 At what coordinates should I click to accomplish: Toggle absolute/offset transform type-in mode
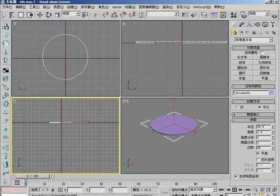[60, 190]
